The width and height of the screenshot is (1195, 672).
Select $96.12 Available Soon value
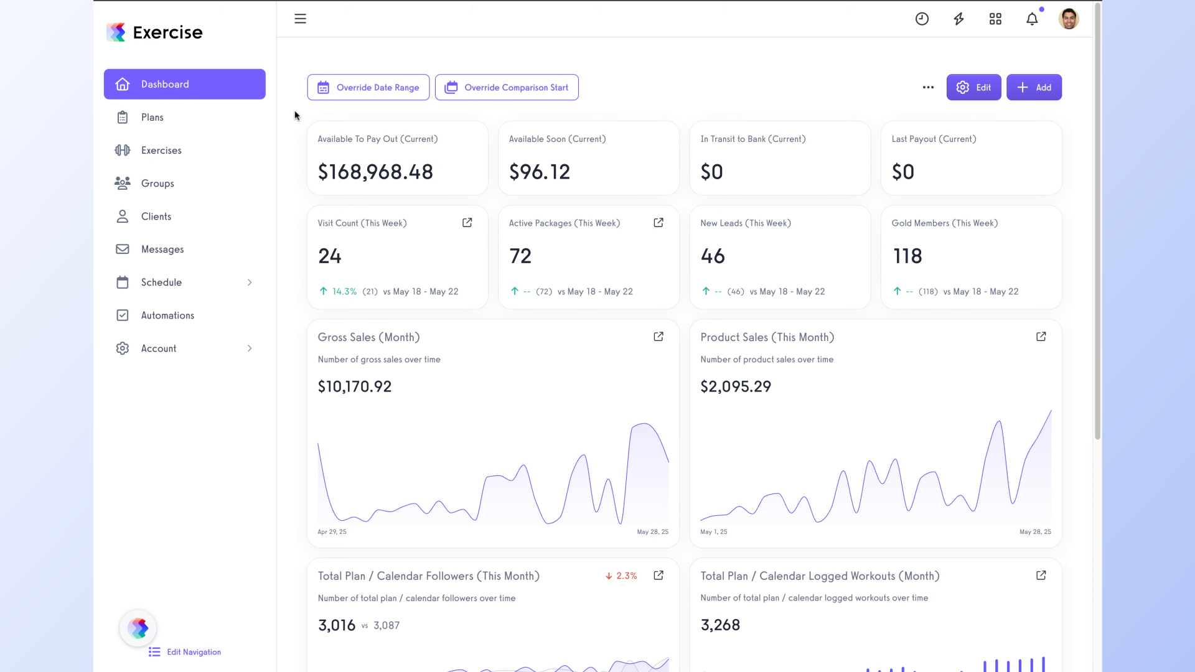click(540, 172)
